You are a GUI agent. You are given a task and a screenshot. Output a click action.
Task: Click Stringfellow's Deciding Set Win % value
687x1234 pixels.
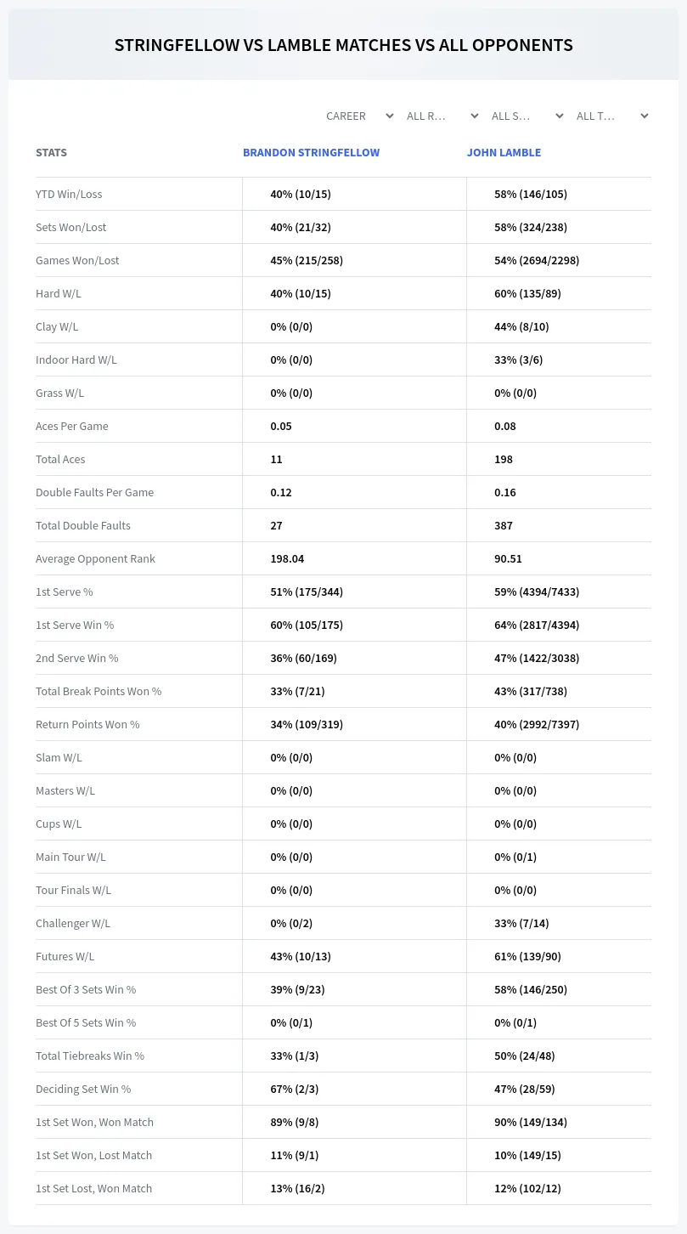tap(291, 1089)
